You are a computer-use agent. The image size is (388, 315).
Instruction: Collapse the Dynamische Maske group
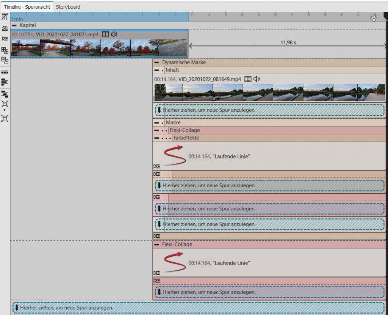[157, 63]
